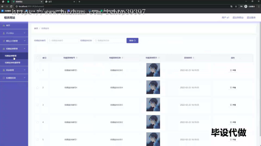Open 首页 in the sidebar
The height and width of the screenshot is (146, 261).
tap(14, 26)
